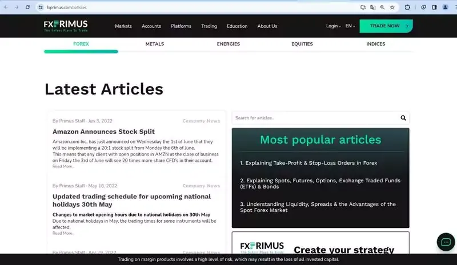457x265 pixels.
Task: Click the translate page icon
Action: [373, 7]
